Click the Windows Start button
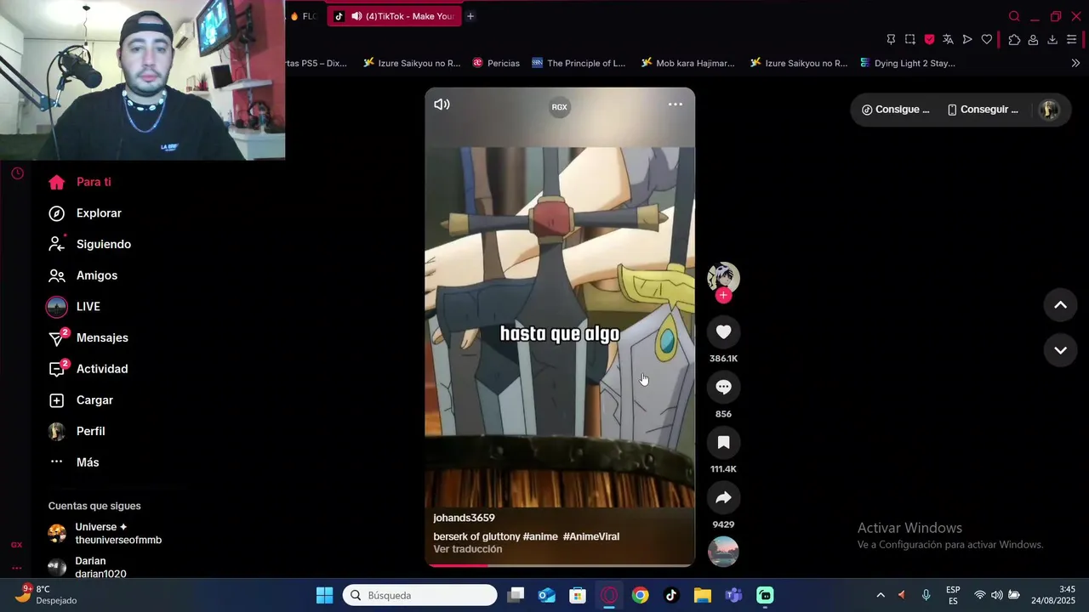Screen dimensions: 1089x612 click(325, 595)
